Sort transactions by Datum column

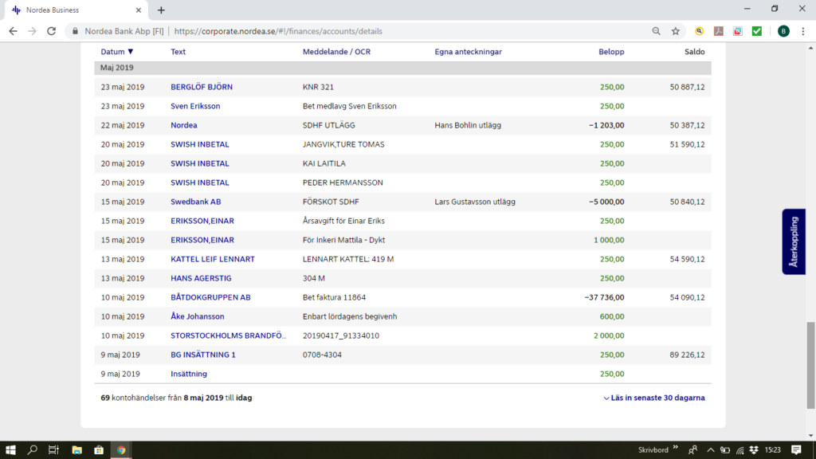point(117,52)
